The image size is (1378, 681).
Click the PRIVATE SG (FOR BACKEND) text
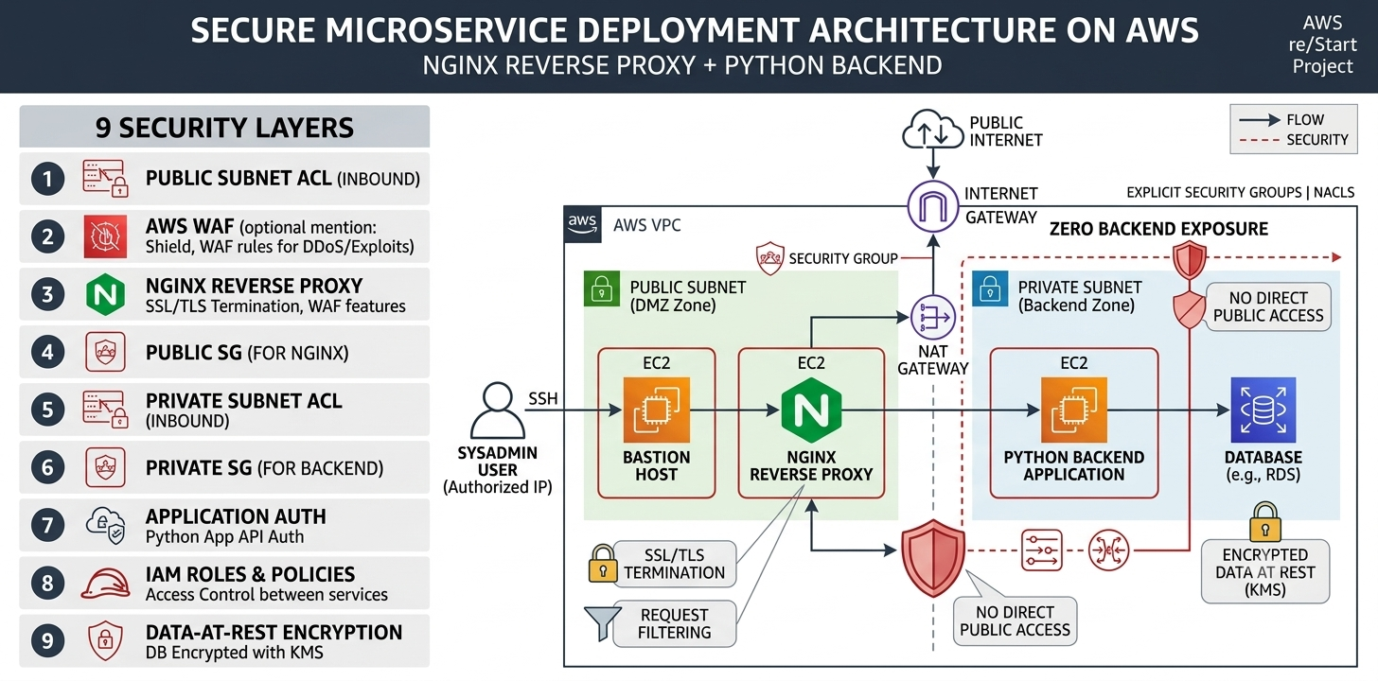264,468
